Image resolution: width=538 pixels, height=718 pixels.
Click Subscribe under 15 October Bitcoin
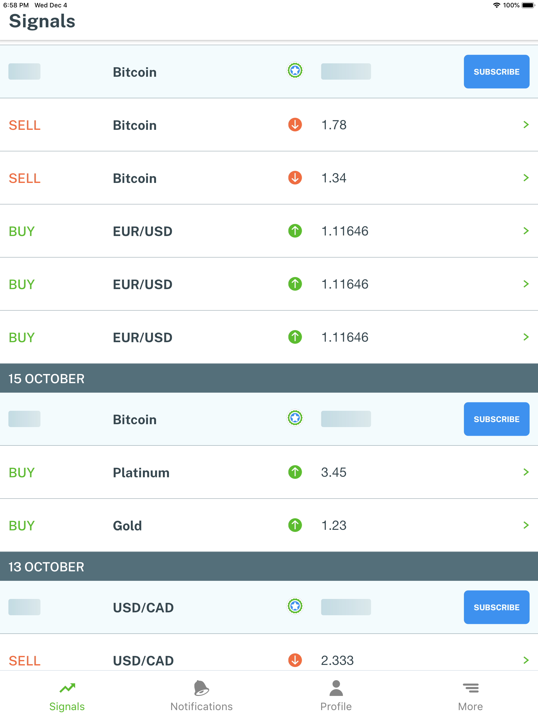point(496,419)
